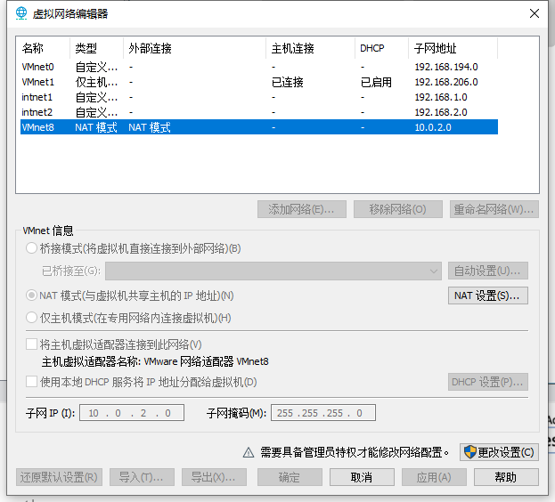
Task: Click the 外部连接 column header
Action: click(195, 48)
